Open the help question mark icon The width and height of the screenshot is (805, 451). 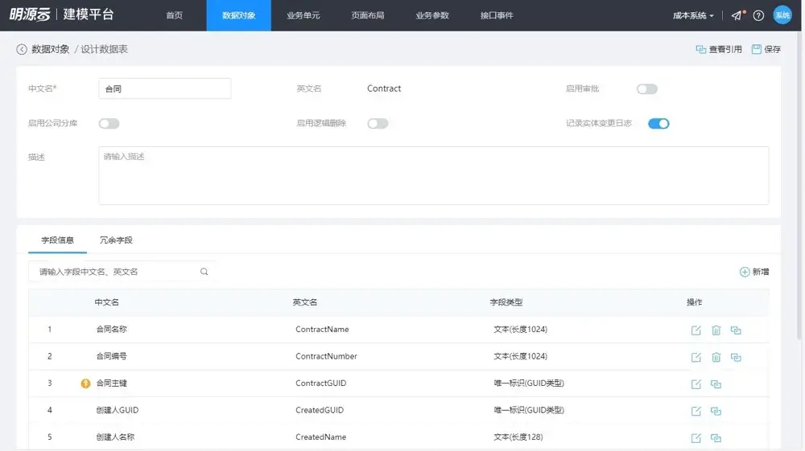(x=758, y=15)
